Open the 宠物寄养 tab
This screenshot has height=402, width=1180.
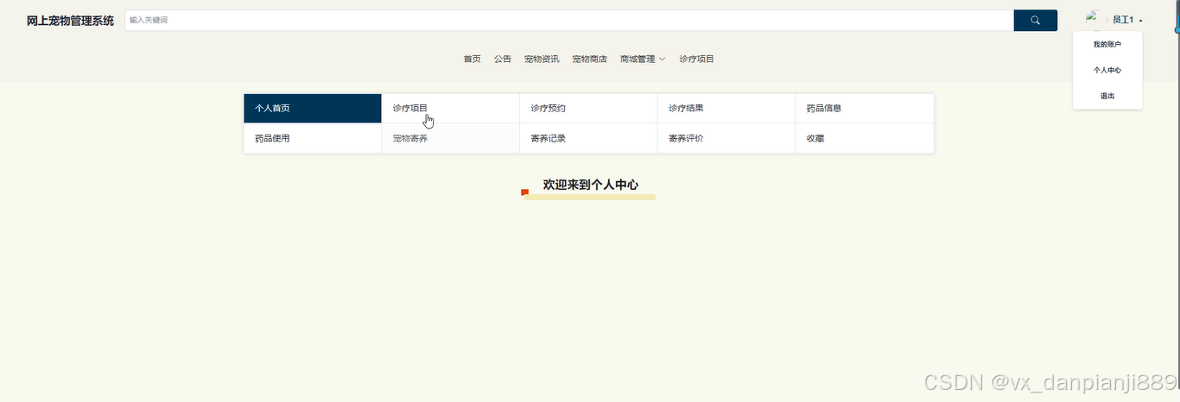[451, 138]
